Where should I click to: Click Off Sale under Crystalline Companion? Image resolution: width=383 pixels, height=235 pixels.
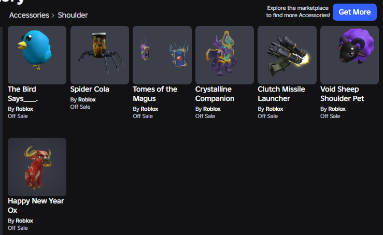click(x=205, y=116)
